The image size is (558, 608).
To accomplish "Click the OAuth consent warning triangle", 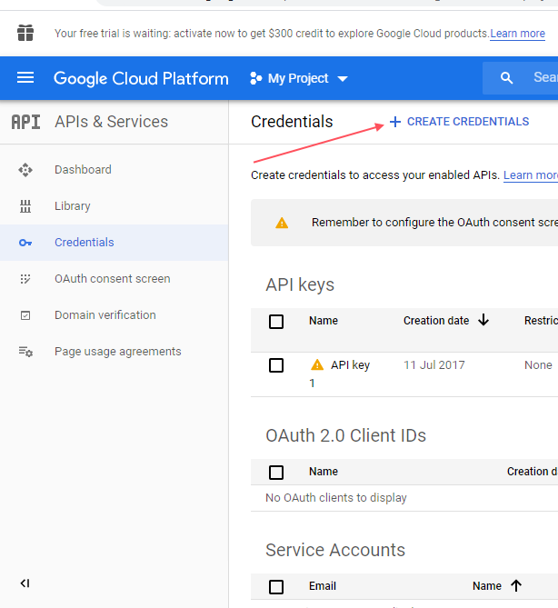I will [x=282, y=223].
